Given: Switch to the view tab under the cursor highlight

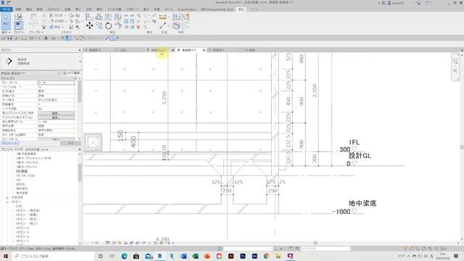Looking at the screenshot, I should pyautogui.click(x=157, y=50).
